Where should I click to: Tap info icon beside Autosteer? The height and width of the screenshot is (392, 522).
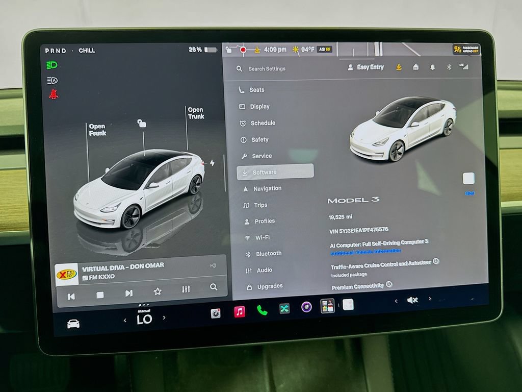click(436, 261)
